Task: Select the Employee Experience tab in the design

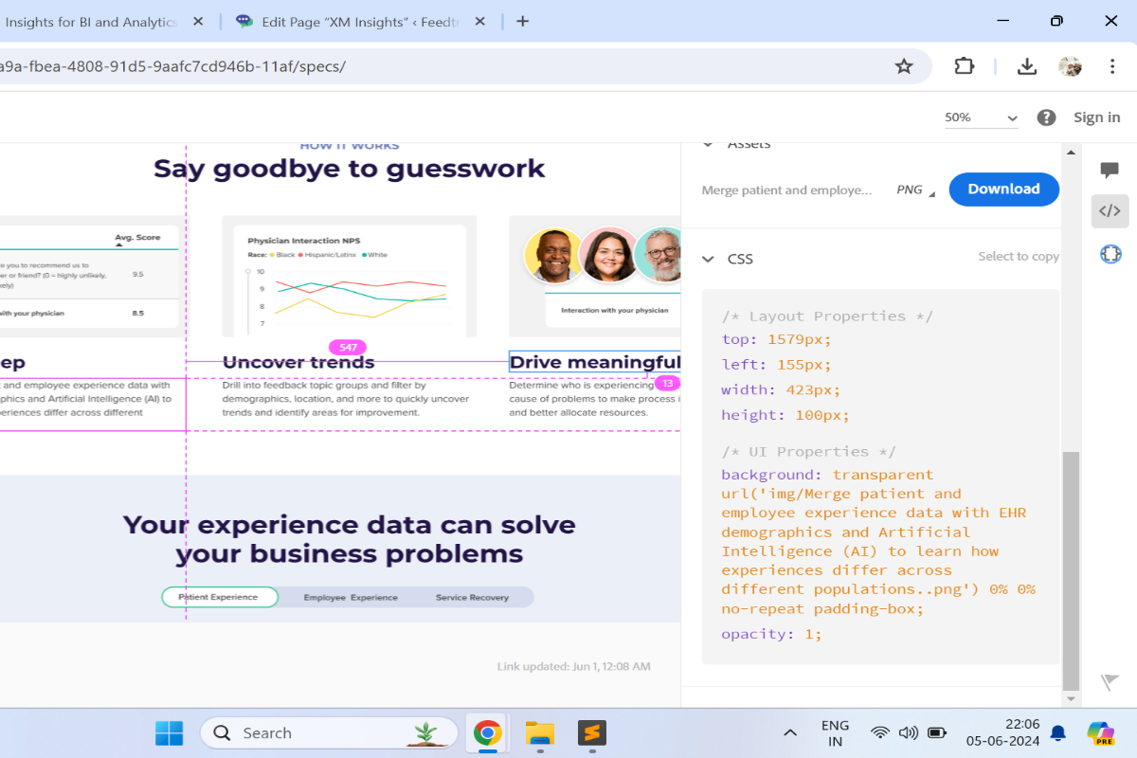Action: [351, 597]
